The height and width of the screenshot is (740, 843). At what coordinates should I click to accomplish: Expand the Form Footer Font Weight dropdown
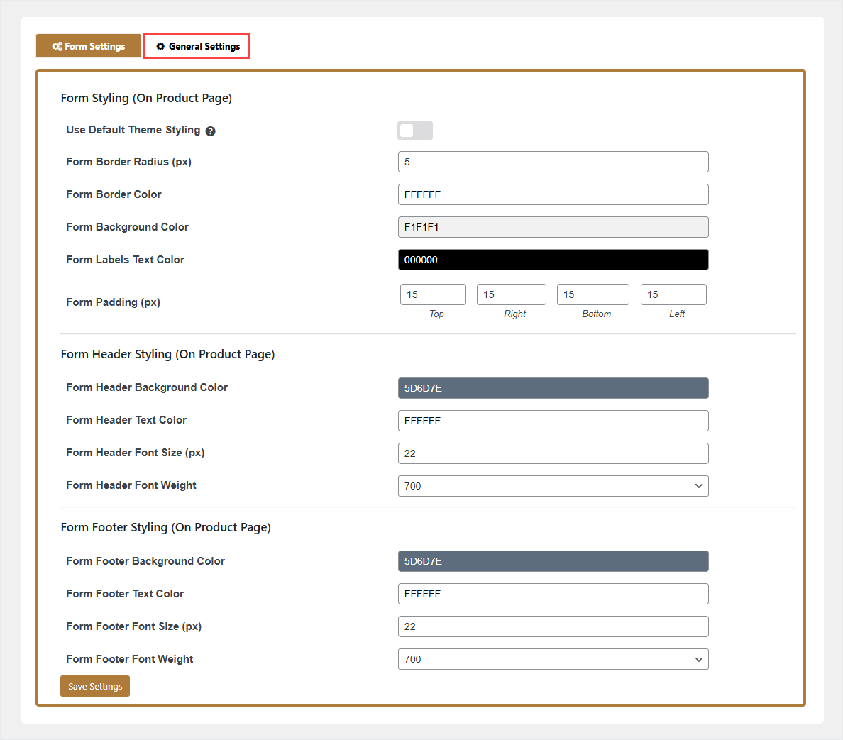click(553, 659)
